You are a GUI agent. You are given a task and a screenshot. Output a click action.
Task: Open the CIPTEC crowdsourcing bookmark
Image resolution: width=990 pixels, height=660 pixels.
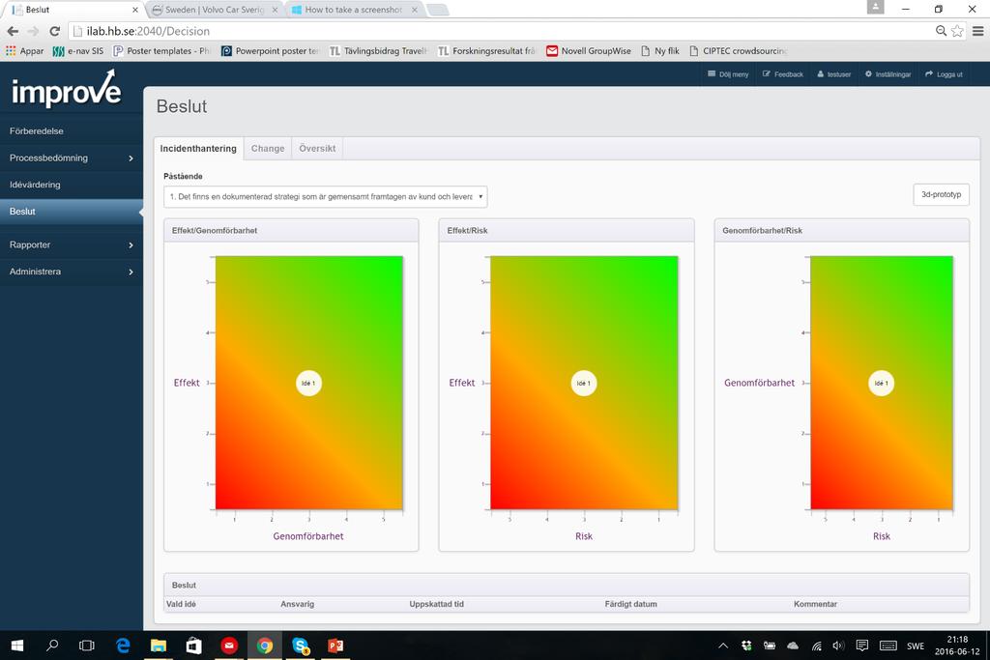tap(738, 51)
